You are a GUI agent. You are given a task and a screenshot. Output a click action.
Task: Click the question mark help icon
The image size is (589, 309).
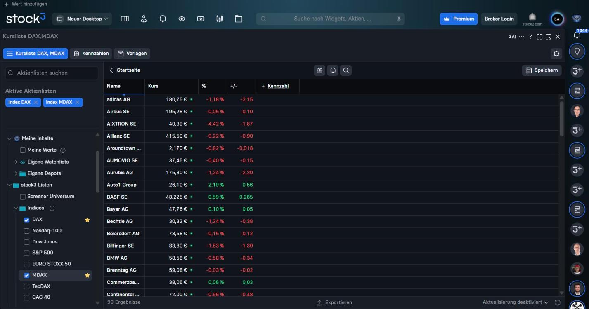click(530, 37)
